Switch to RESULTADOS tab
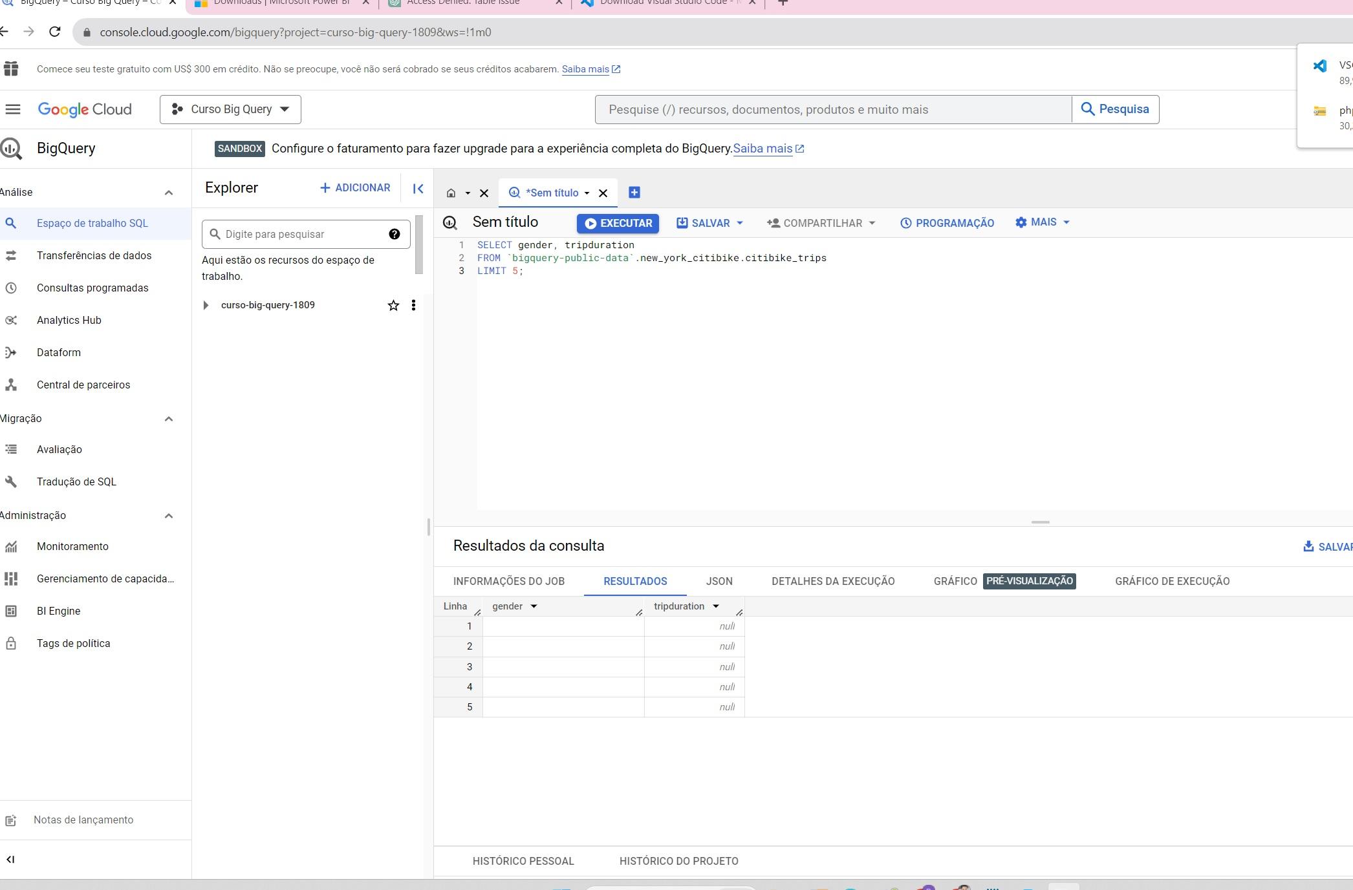This screenshot has width=1353, height=890. pyautogui.click(x=635, y=581)
